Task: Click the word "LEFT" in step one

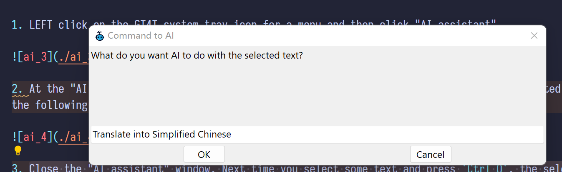Action: click(41, 25)
